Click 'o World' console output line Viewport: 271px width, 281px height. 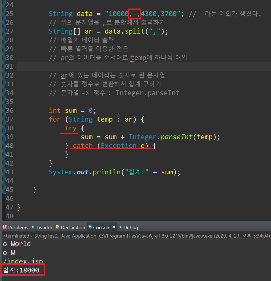[17, 244]
